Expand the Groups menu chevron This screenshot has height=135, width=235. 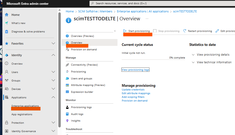(x=53, y=80)
